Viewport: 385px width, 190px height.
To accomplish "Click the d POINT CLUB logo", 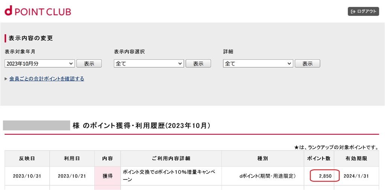I will 38,11.
